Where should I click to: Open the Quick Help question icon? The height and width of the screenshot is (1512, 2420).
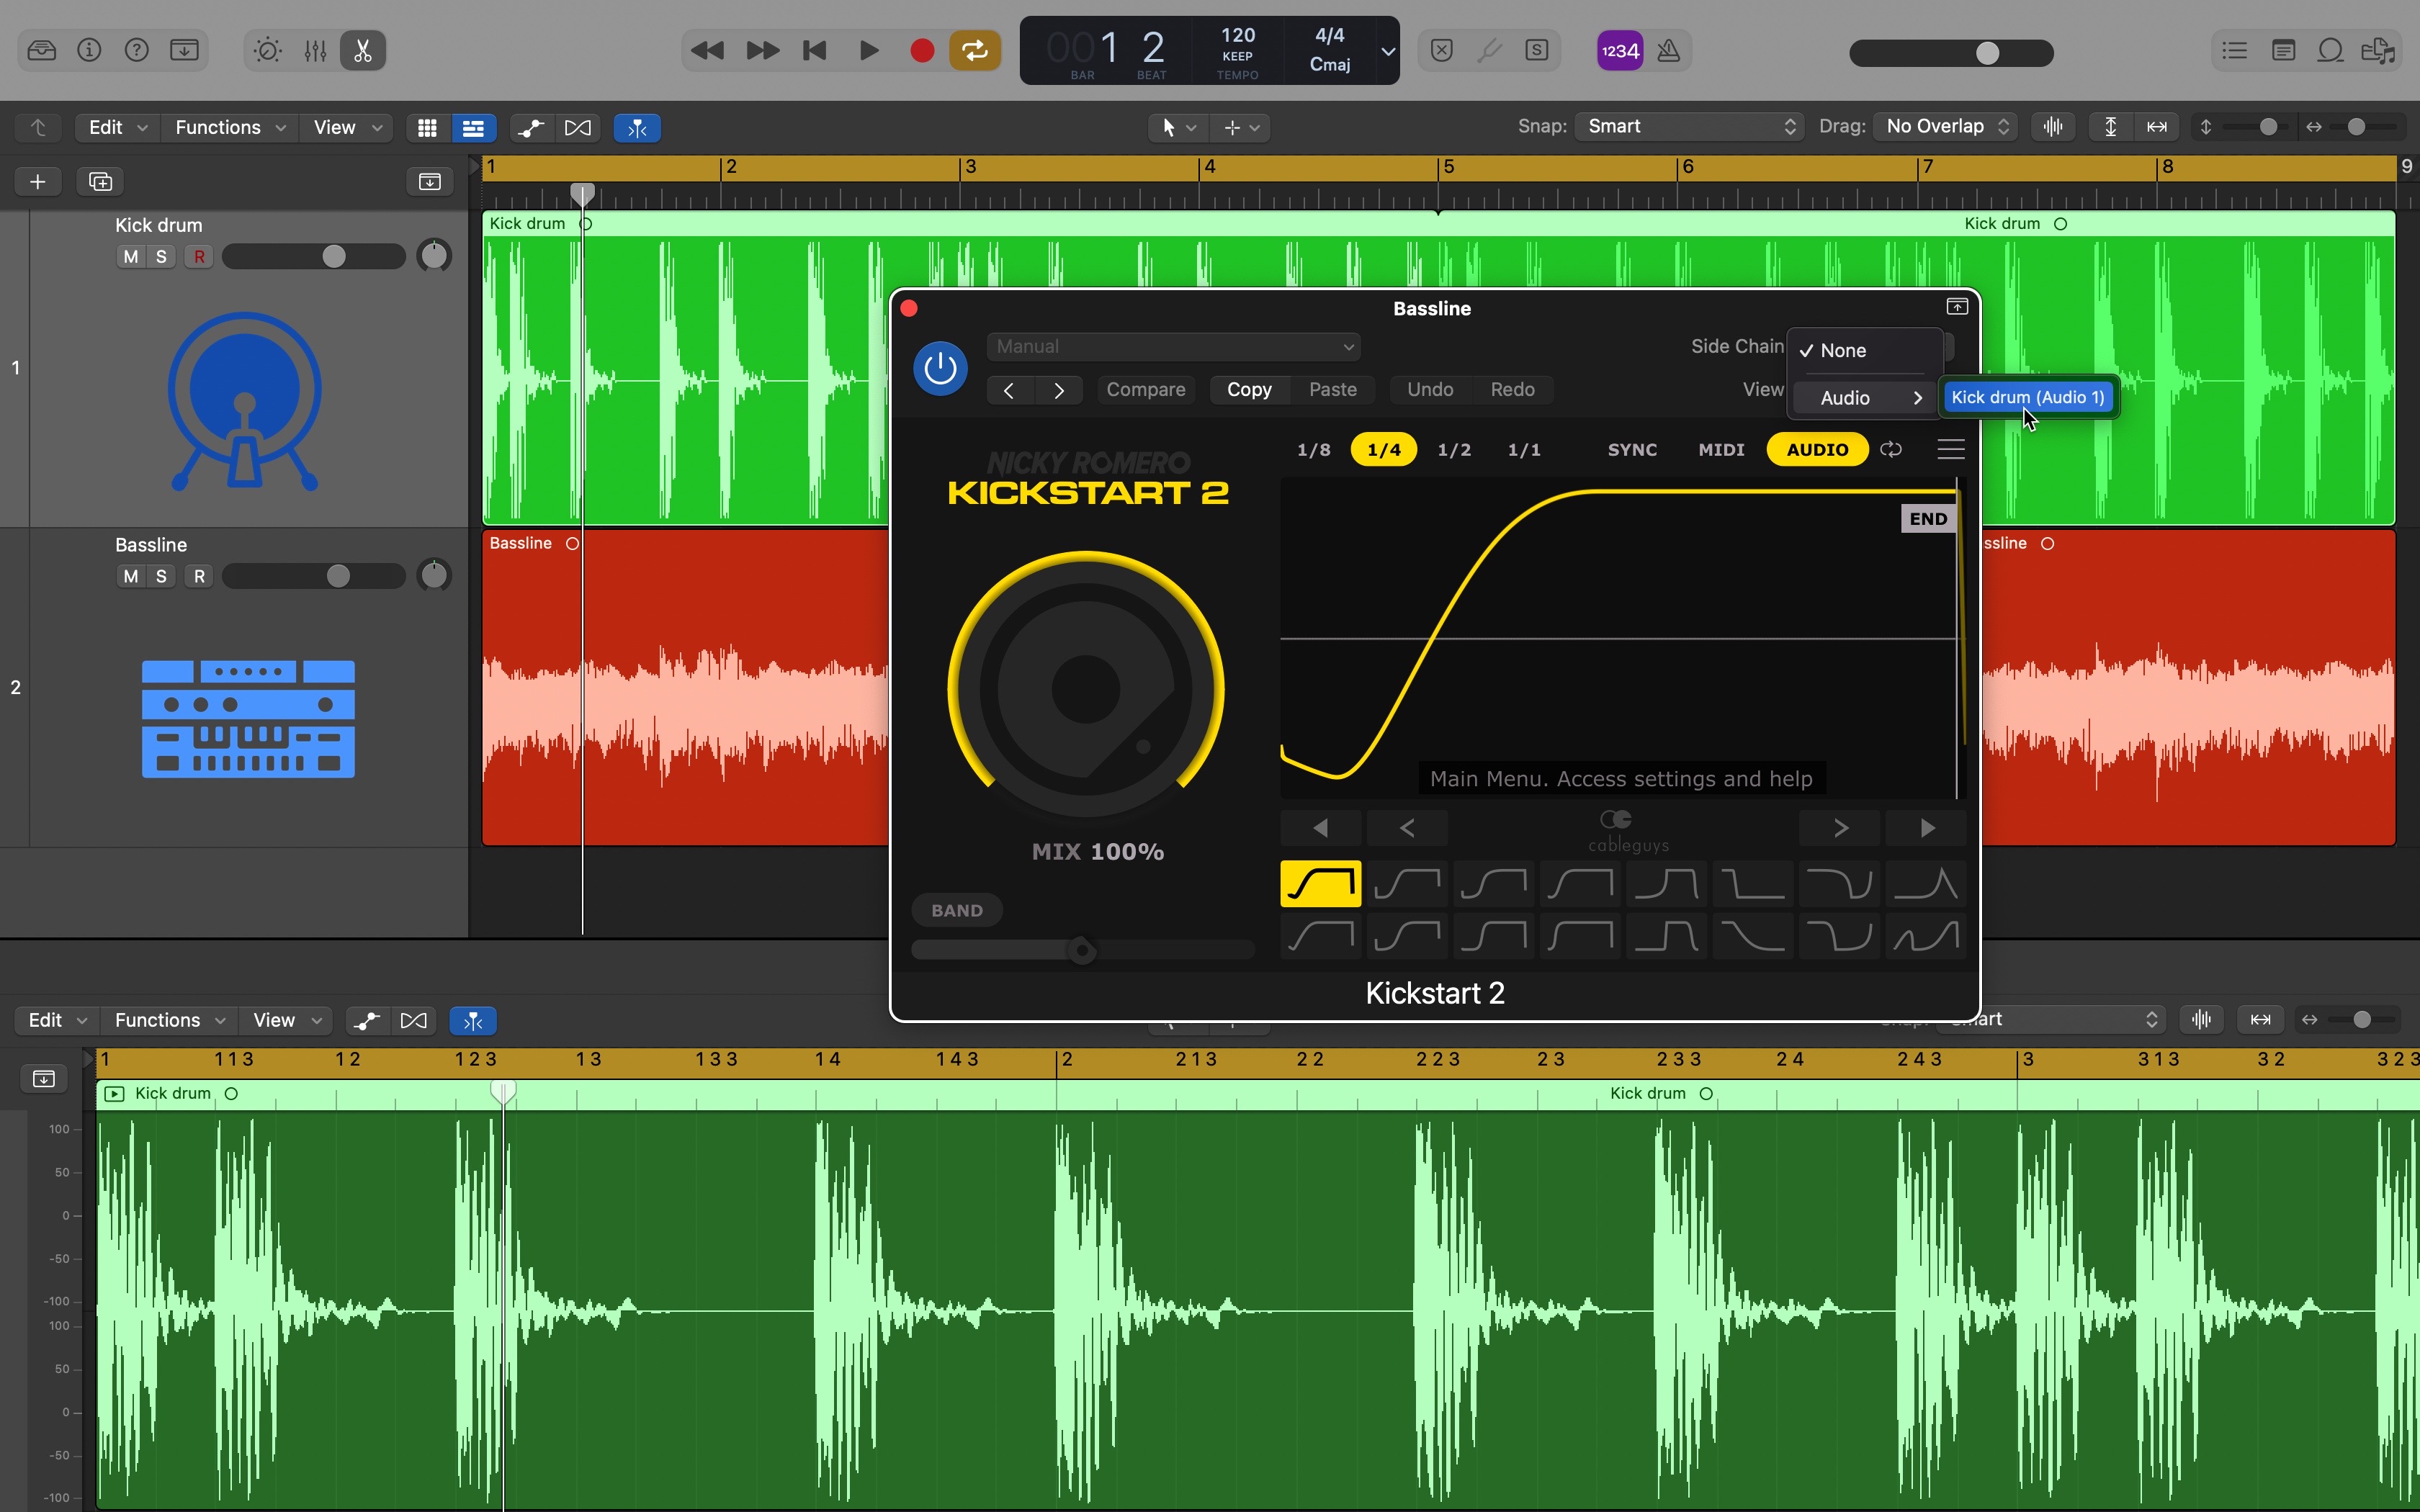(137, 50)
